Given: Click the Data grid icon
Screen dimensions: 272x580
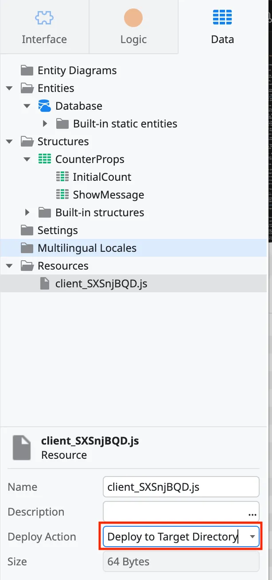Looking at the screenshot, I should coord(222,17).
